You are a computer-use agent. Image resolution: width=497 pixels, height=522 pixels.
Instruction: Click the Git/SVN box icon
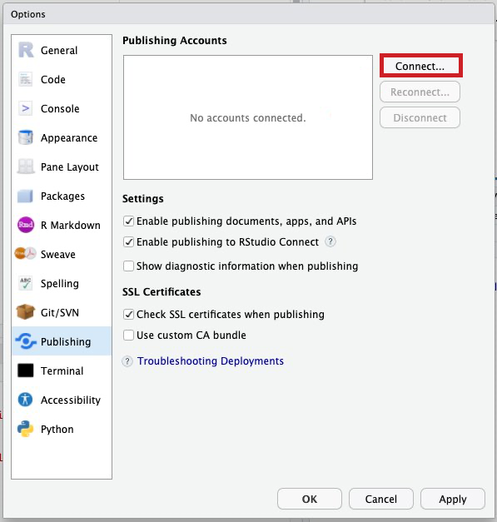[26, 312]
